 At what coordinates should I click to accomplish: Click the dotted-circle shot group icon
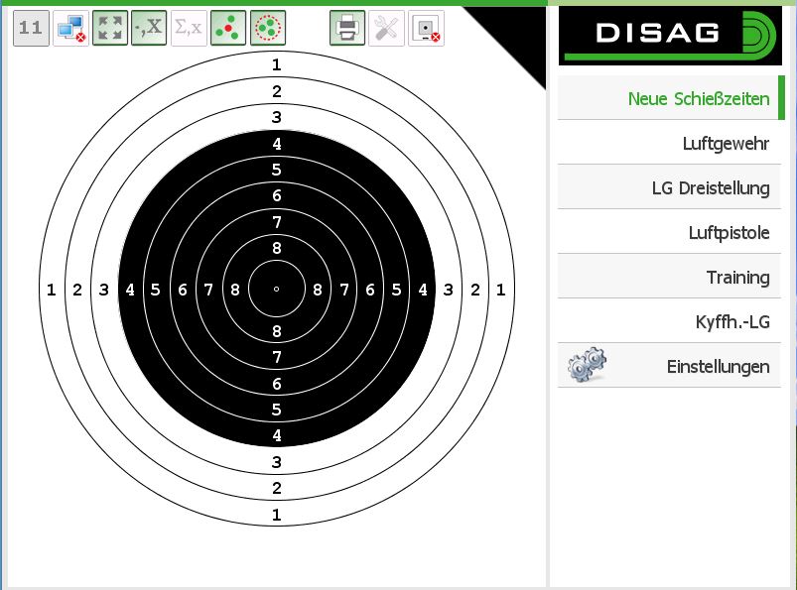pyautogui.click(x=267, y=28)
